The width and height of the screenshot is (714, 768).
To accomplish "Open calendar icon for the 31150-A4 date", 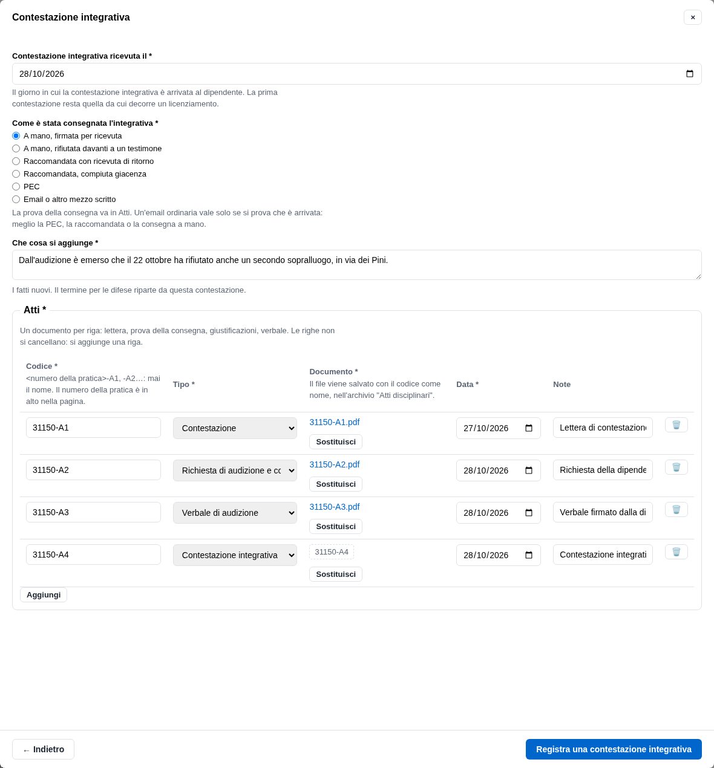I will [x=529, y=555].
